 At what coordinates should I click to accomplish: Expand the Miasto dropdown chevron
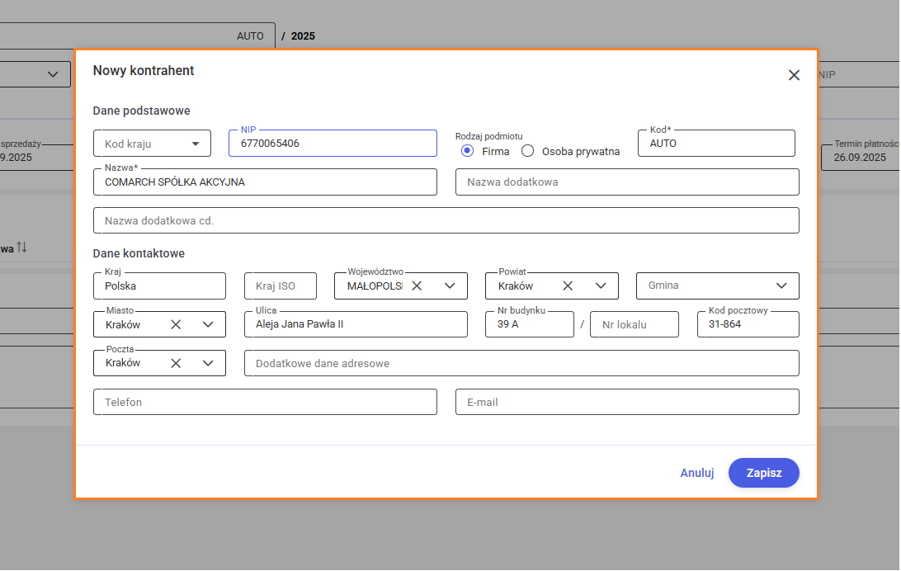pyautogui.click(x=208, y=324)
